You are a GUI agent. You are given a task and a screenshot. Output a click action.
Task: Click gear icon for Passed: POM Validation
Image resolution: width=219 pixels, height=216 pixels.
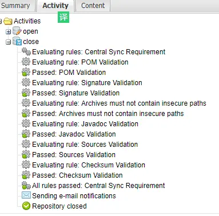(26, 73)
